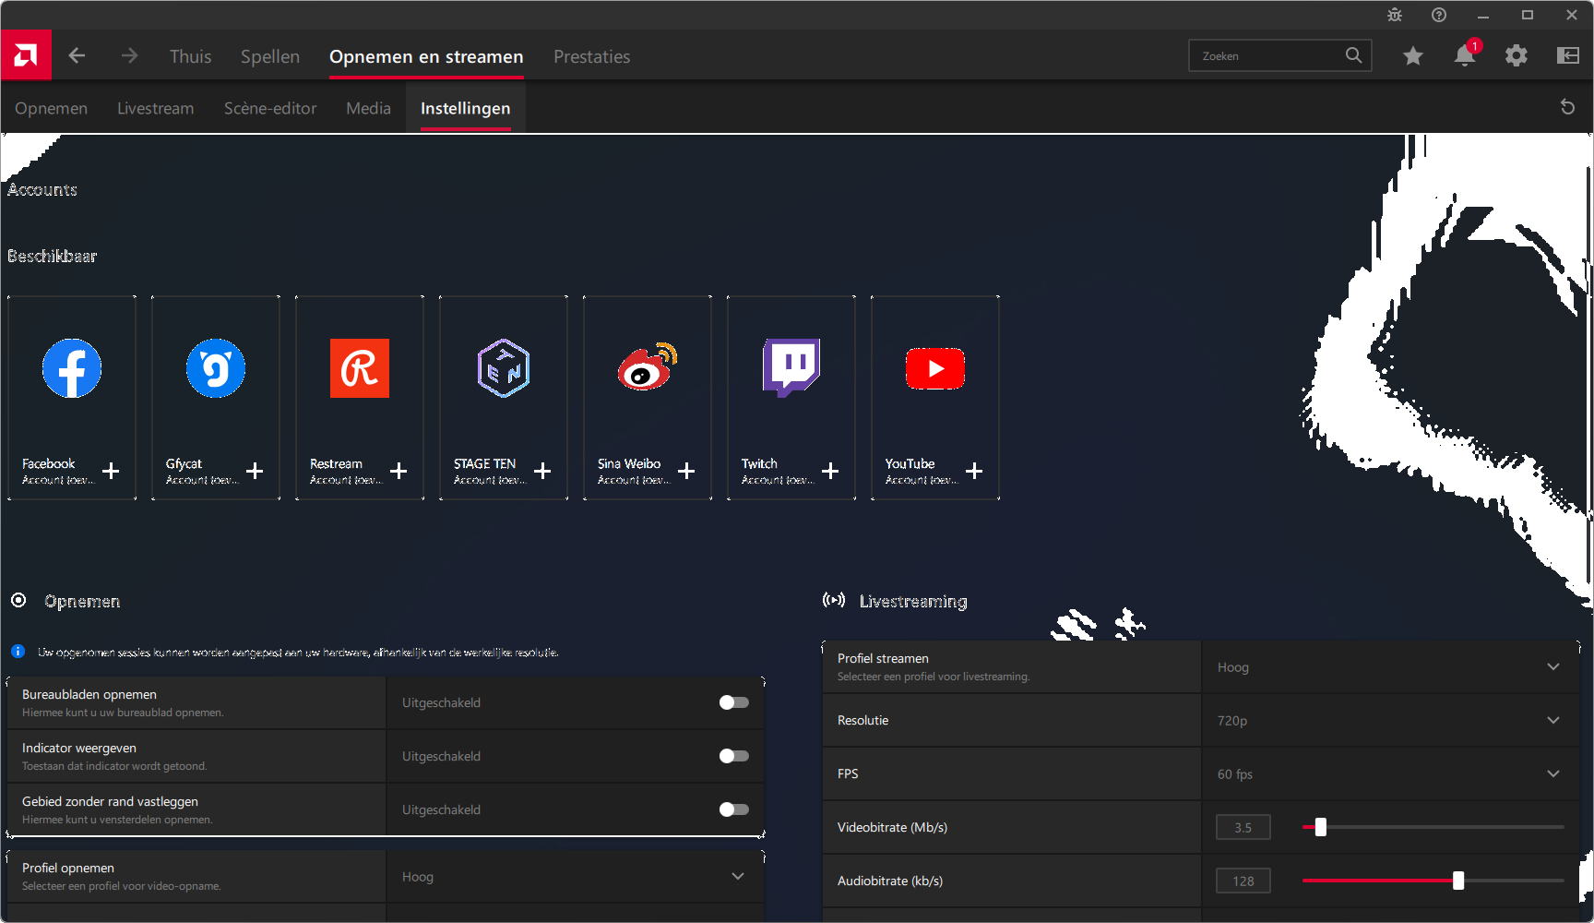Add a Twitch account with plus

[830, 471]
